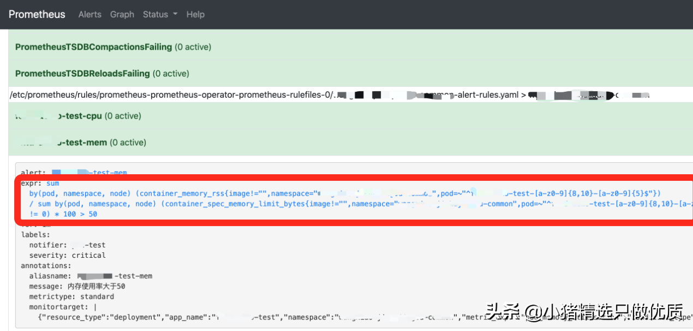Click the 'expr: sum' line

click(x=40, y=184)
